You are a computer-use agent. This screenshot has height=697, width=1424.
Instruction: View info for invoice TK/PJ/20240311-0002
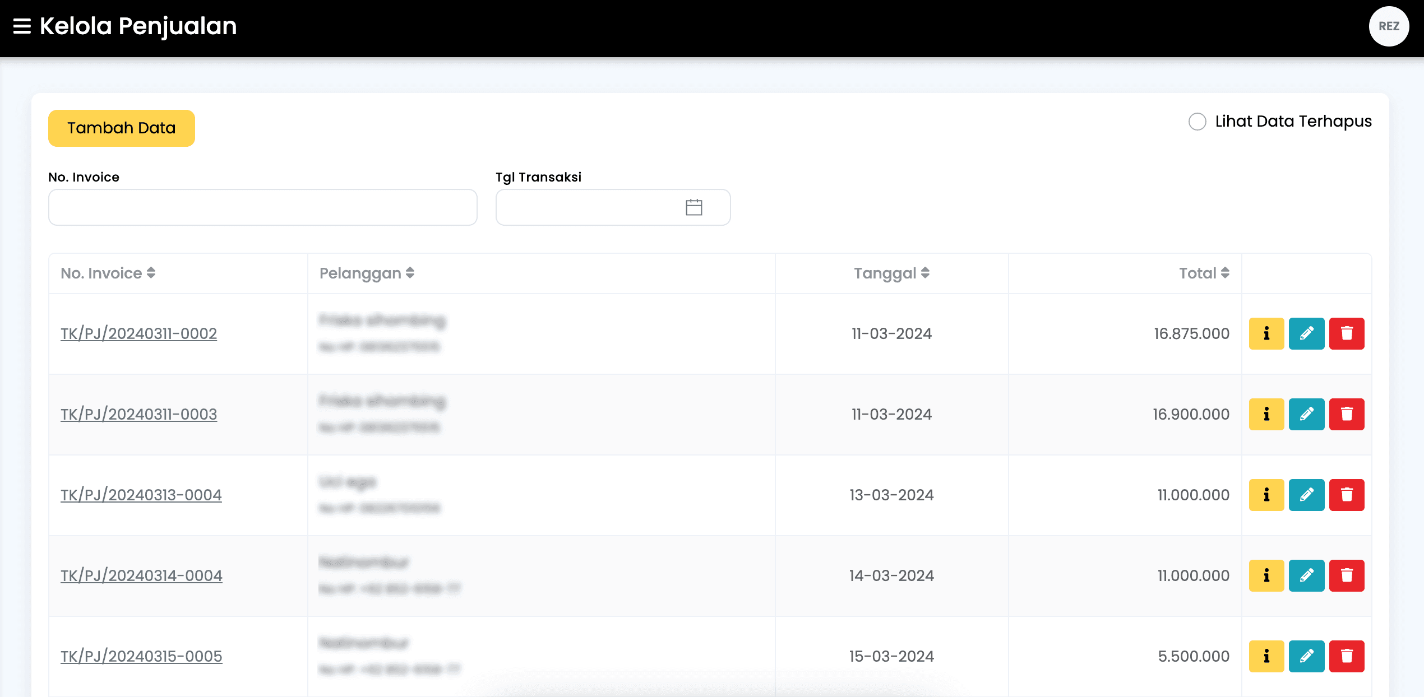[1266, 334]
